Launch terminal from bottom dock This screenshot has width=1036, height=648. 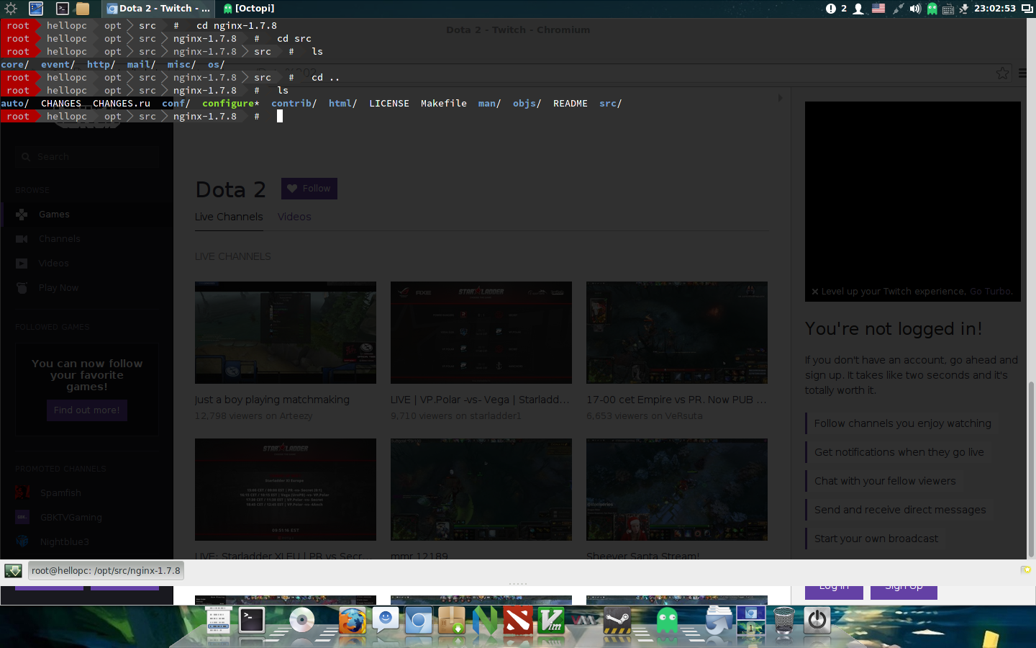252,620
